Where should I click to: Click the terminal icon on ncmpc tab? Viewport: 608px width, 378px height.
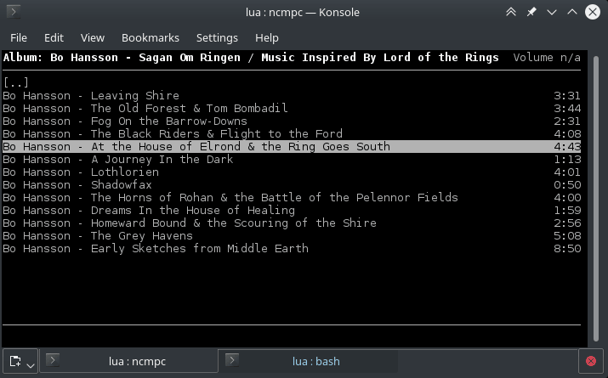pyautogui.click(x=52, y=360)
